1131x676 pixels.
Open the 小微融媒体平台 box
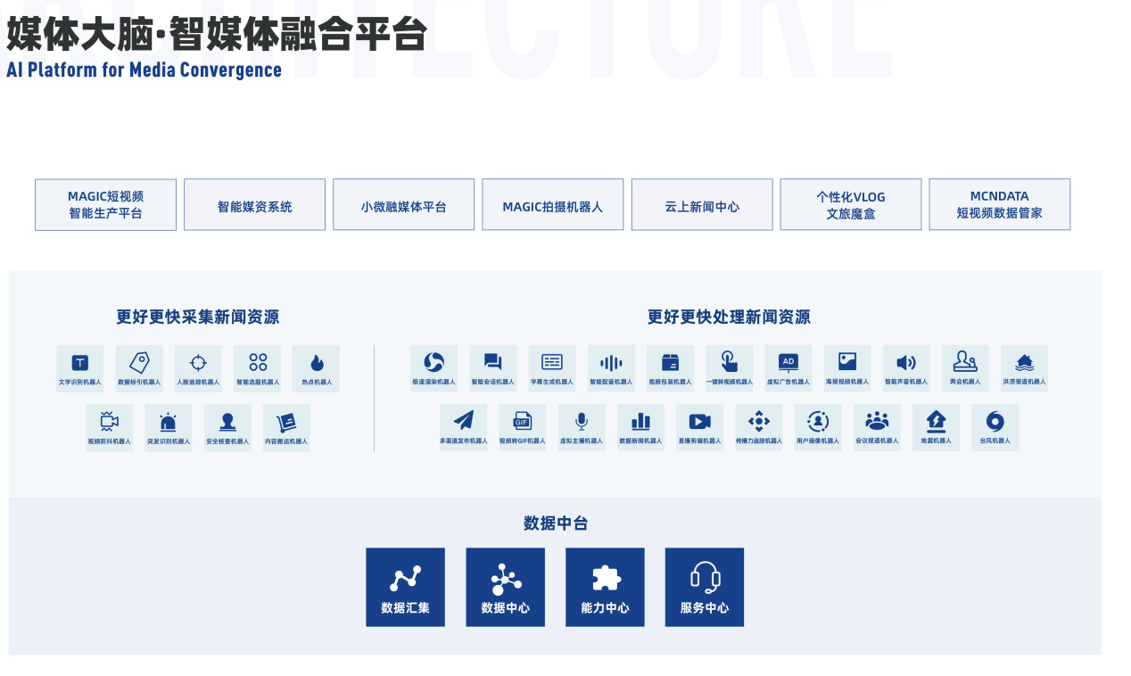[x=403, y=205]
